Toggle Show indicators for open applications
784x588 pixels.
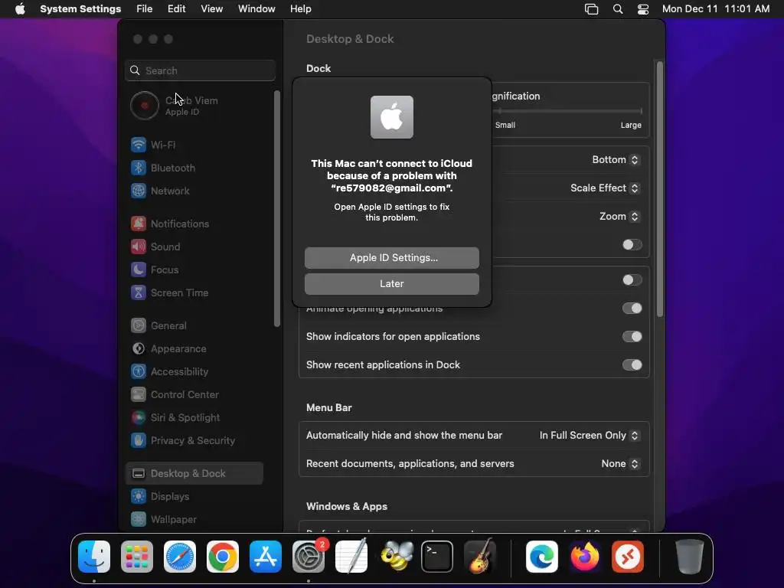click(x=632, y=337)
